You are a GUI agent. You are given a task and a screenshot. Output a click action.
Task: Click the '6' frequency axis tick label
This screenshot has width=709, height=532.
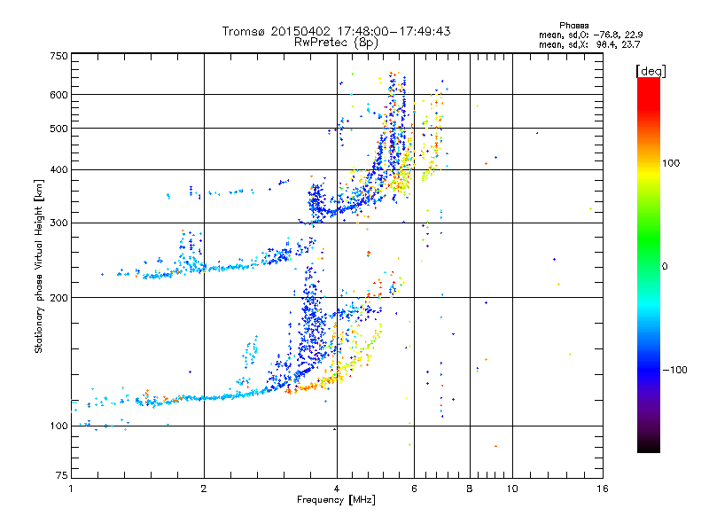pos(414,489)
